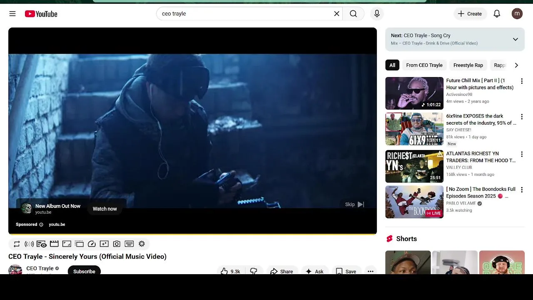The height and width of the screenshot is (300, 533).
Task: Open the third Shorts thumbnail
Action: (502, 262)
